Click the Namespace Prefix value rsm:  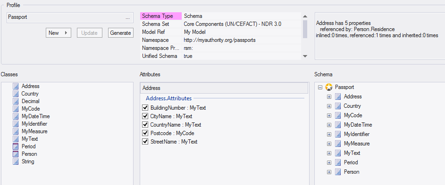[x=188, y=48]
